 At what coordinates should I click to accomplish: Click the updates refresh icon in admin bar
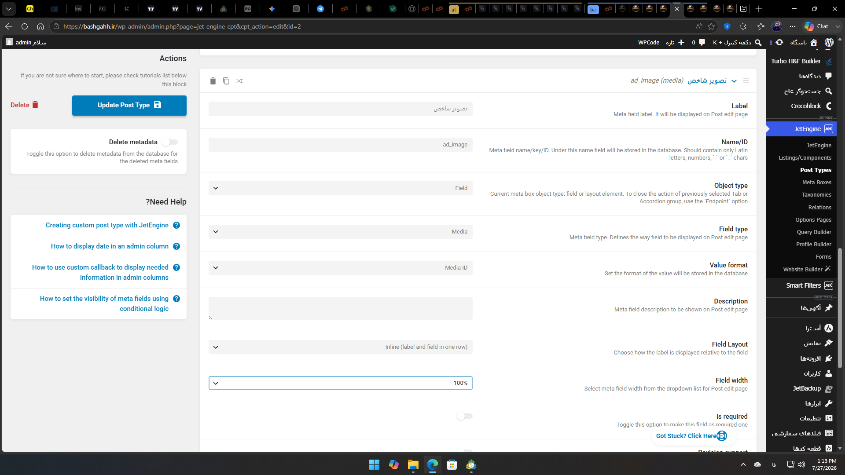[779, 43]
